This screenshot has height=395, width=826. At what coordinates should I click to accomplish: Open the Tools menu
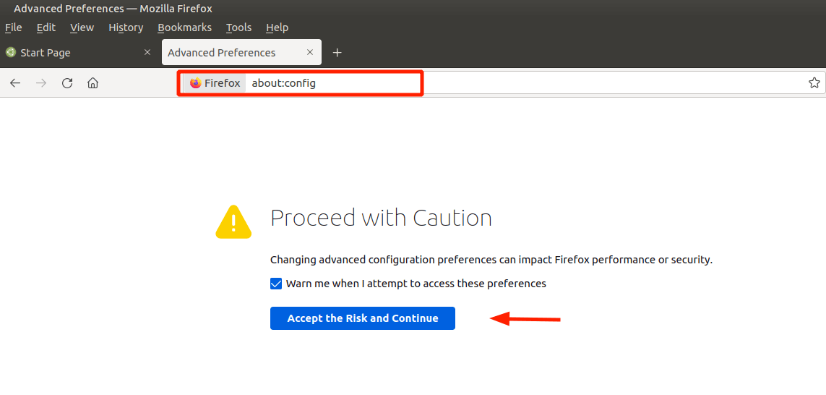coord(238,27)
